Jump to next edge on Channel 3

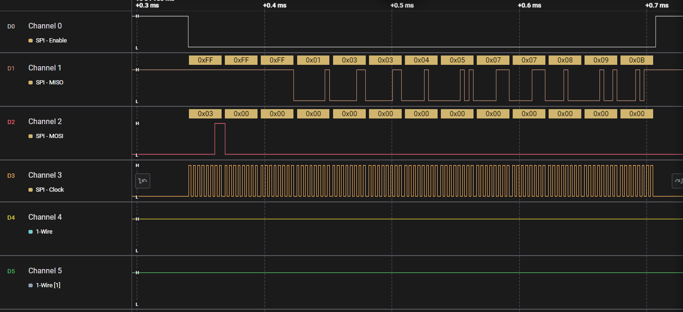pyautogui.click(x=678, y=181)
